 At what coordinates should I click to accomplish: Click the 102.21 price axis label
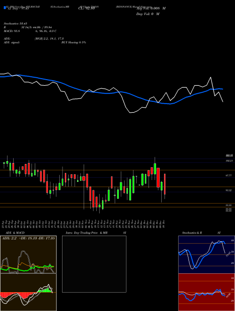[228, 161]
